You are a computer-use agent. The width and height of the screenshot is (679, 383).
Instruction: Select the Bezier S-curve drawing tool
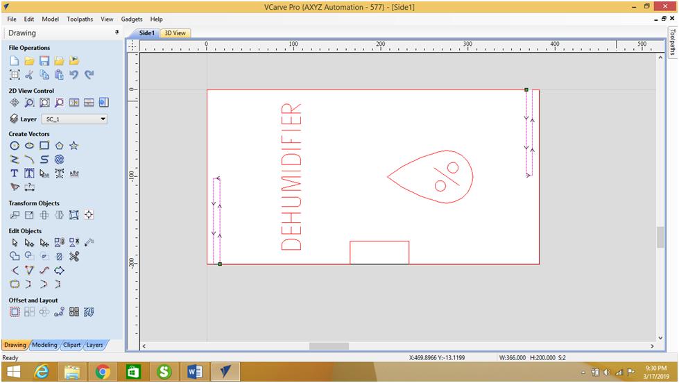click(x=44, y=160)
